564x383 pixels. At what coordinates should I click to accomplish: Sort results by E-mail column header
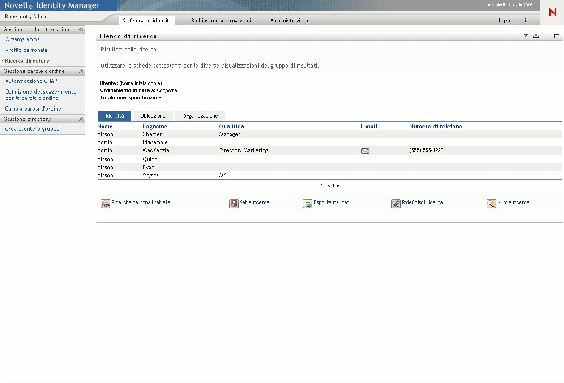pos(369,127)
